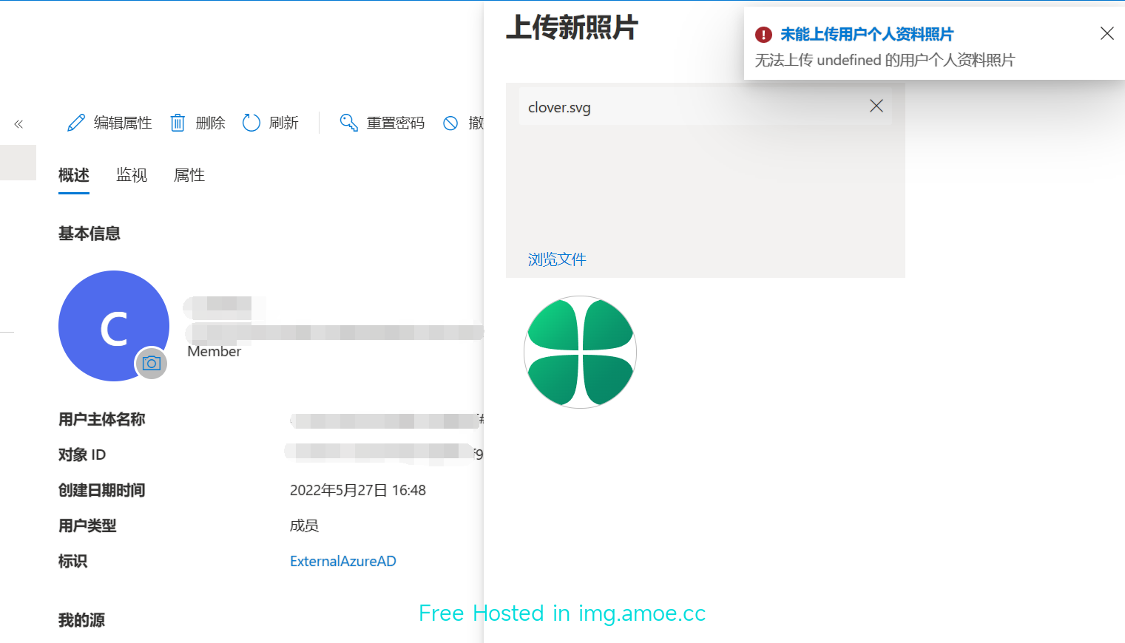Screen dimensions: 1125x643
Task: Click the 2022年5月27日 creation date value
Action: 358,490
